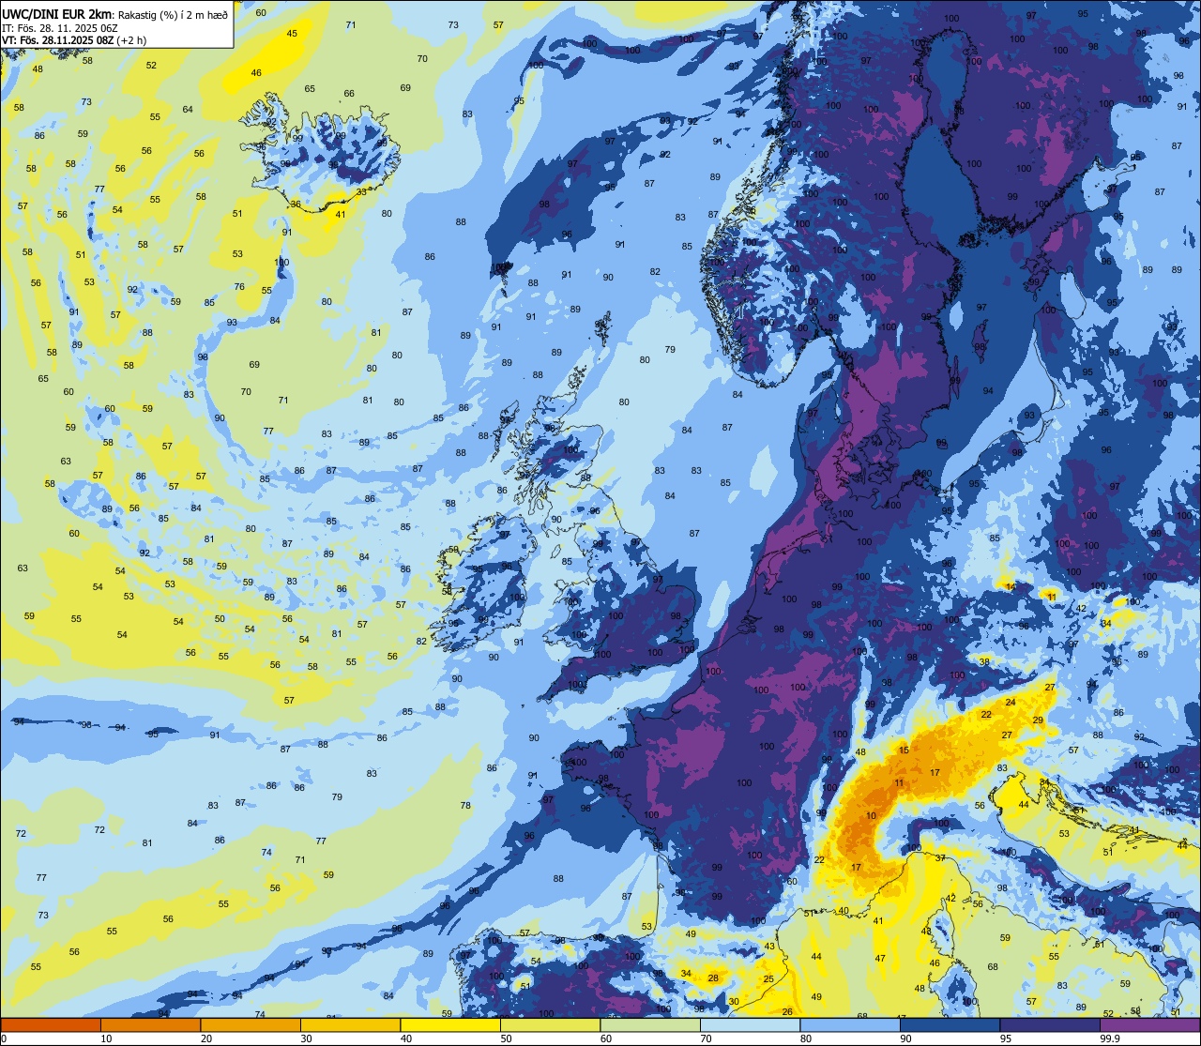Click the '46' value northwest of Iceland
This screenshot has width=1201, height=1046.
(x=256, y=73)
